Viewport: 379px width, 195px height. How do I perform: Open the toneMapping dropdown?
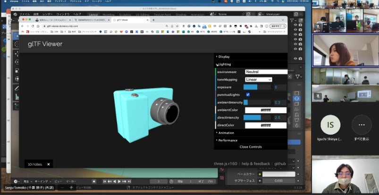258,80
